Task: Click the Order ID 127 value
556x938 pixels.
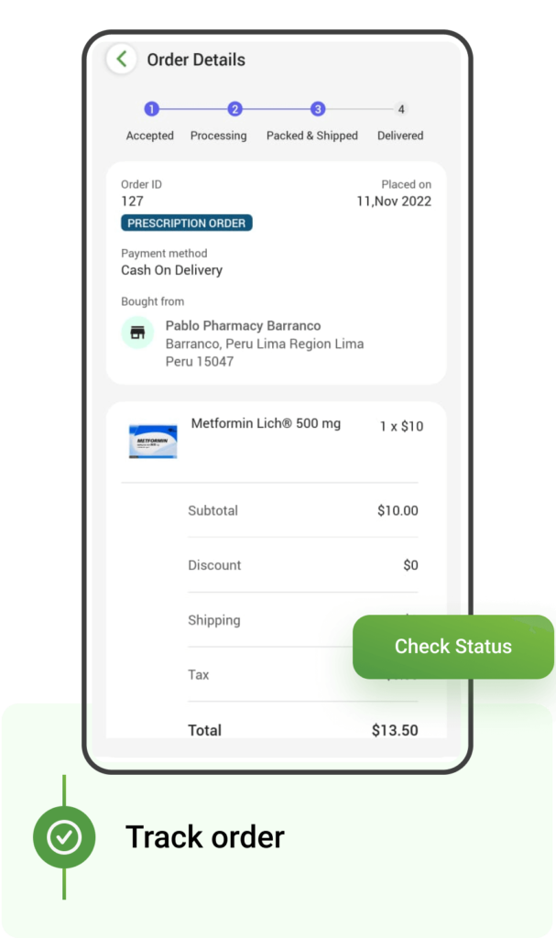Action: coord(132,202)
